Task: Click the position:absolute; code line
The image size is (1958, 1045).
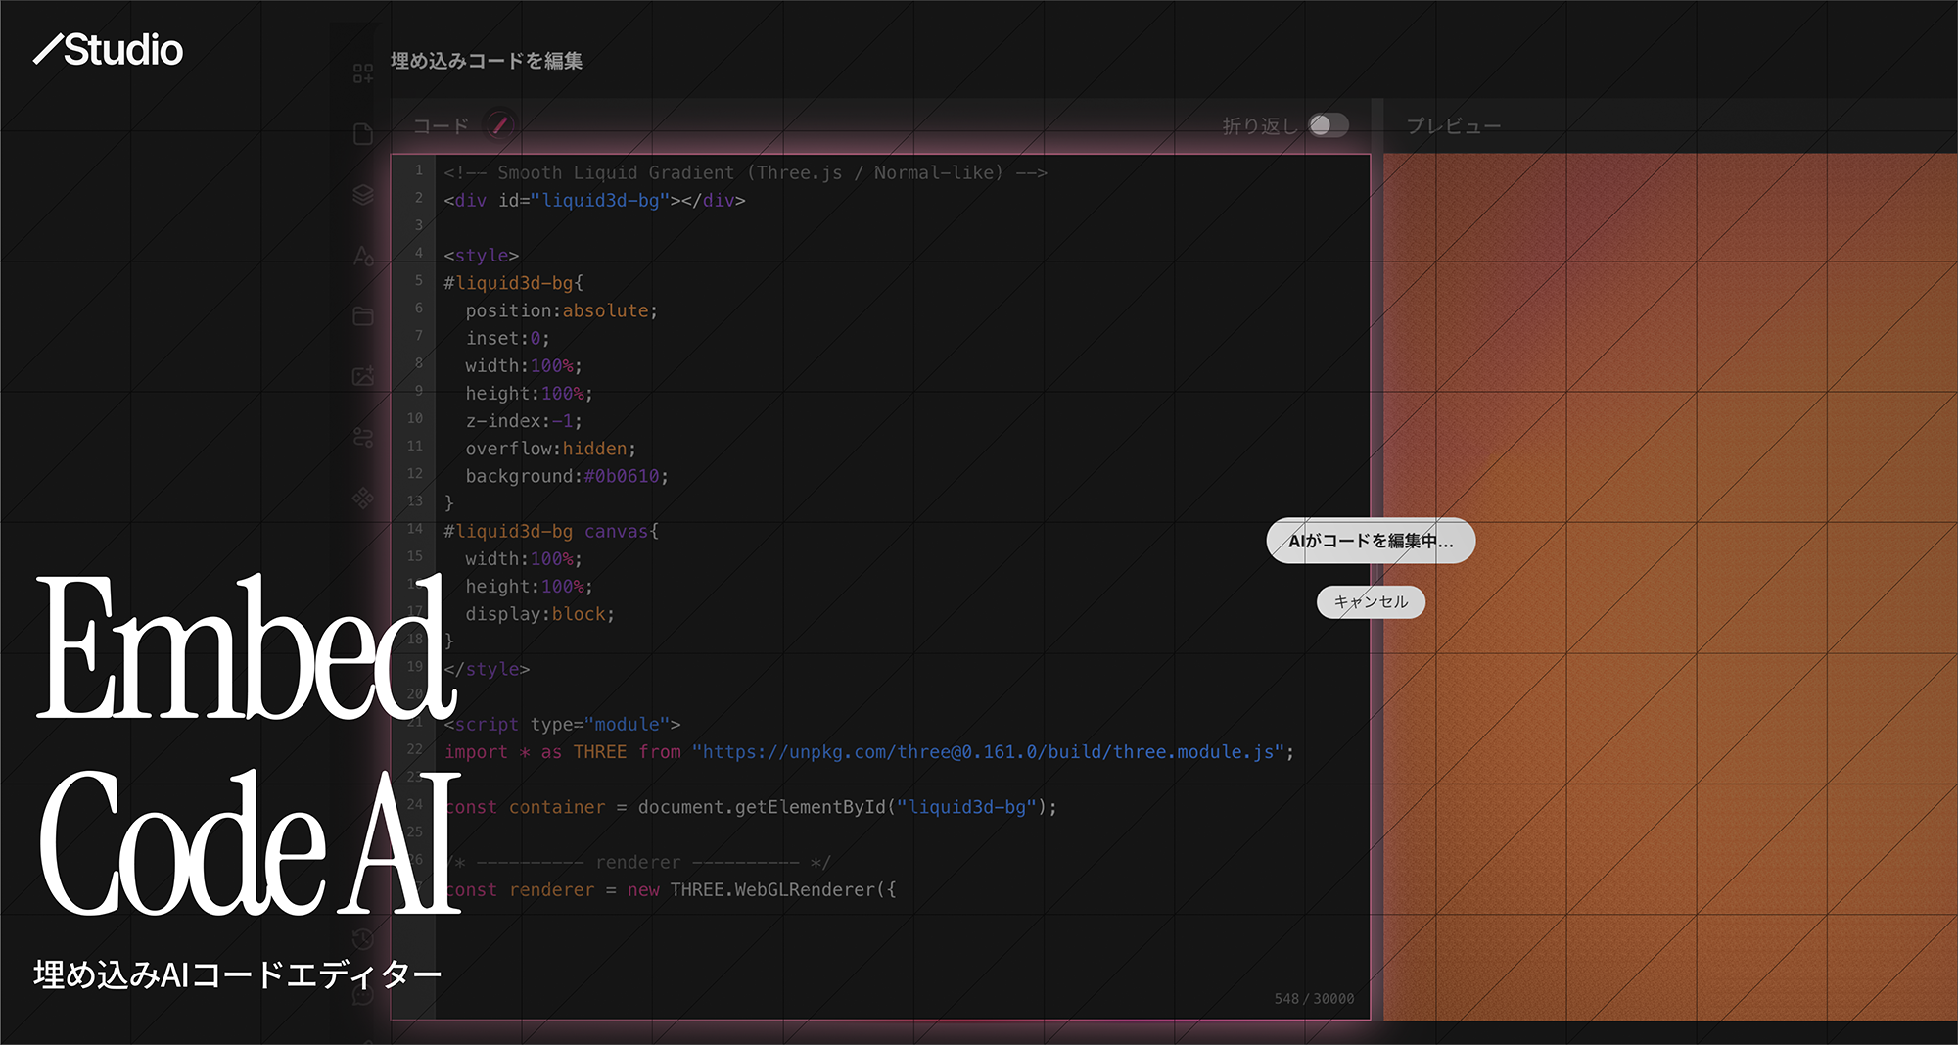Action: (562, 310)
